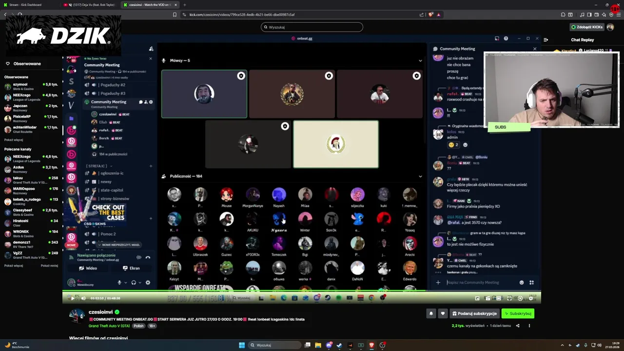Open szymool channel in Obserwowane
The image size is (624, 351).
[x=31, y=86]
